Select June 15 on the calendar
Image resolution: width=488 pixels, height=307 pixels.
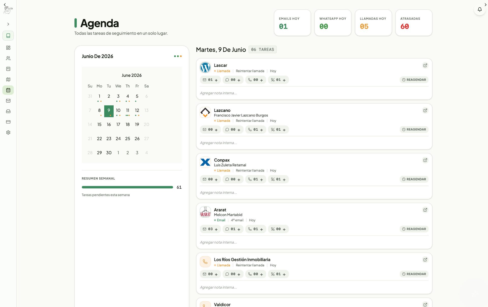pyautogui.click(x=99, y=124)
